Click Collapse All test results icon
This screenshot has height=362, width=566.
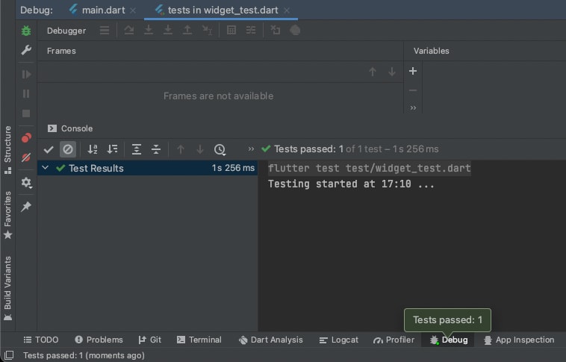point(156,149)
